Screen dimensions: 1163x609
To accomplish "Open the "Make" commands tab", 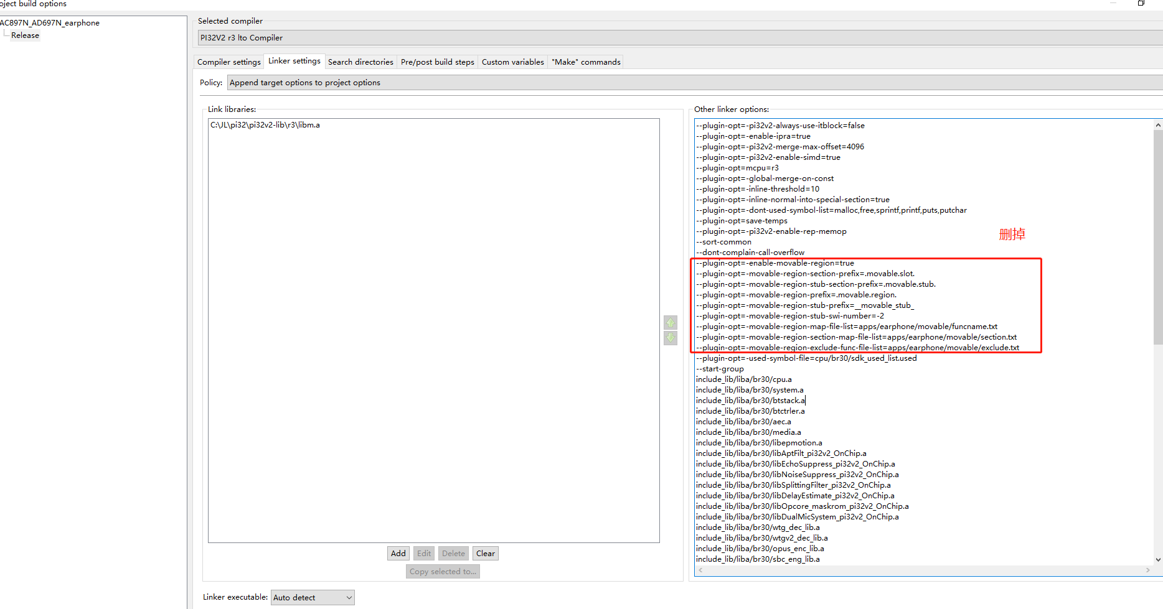I will tap(586, 62).
